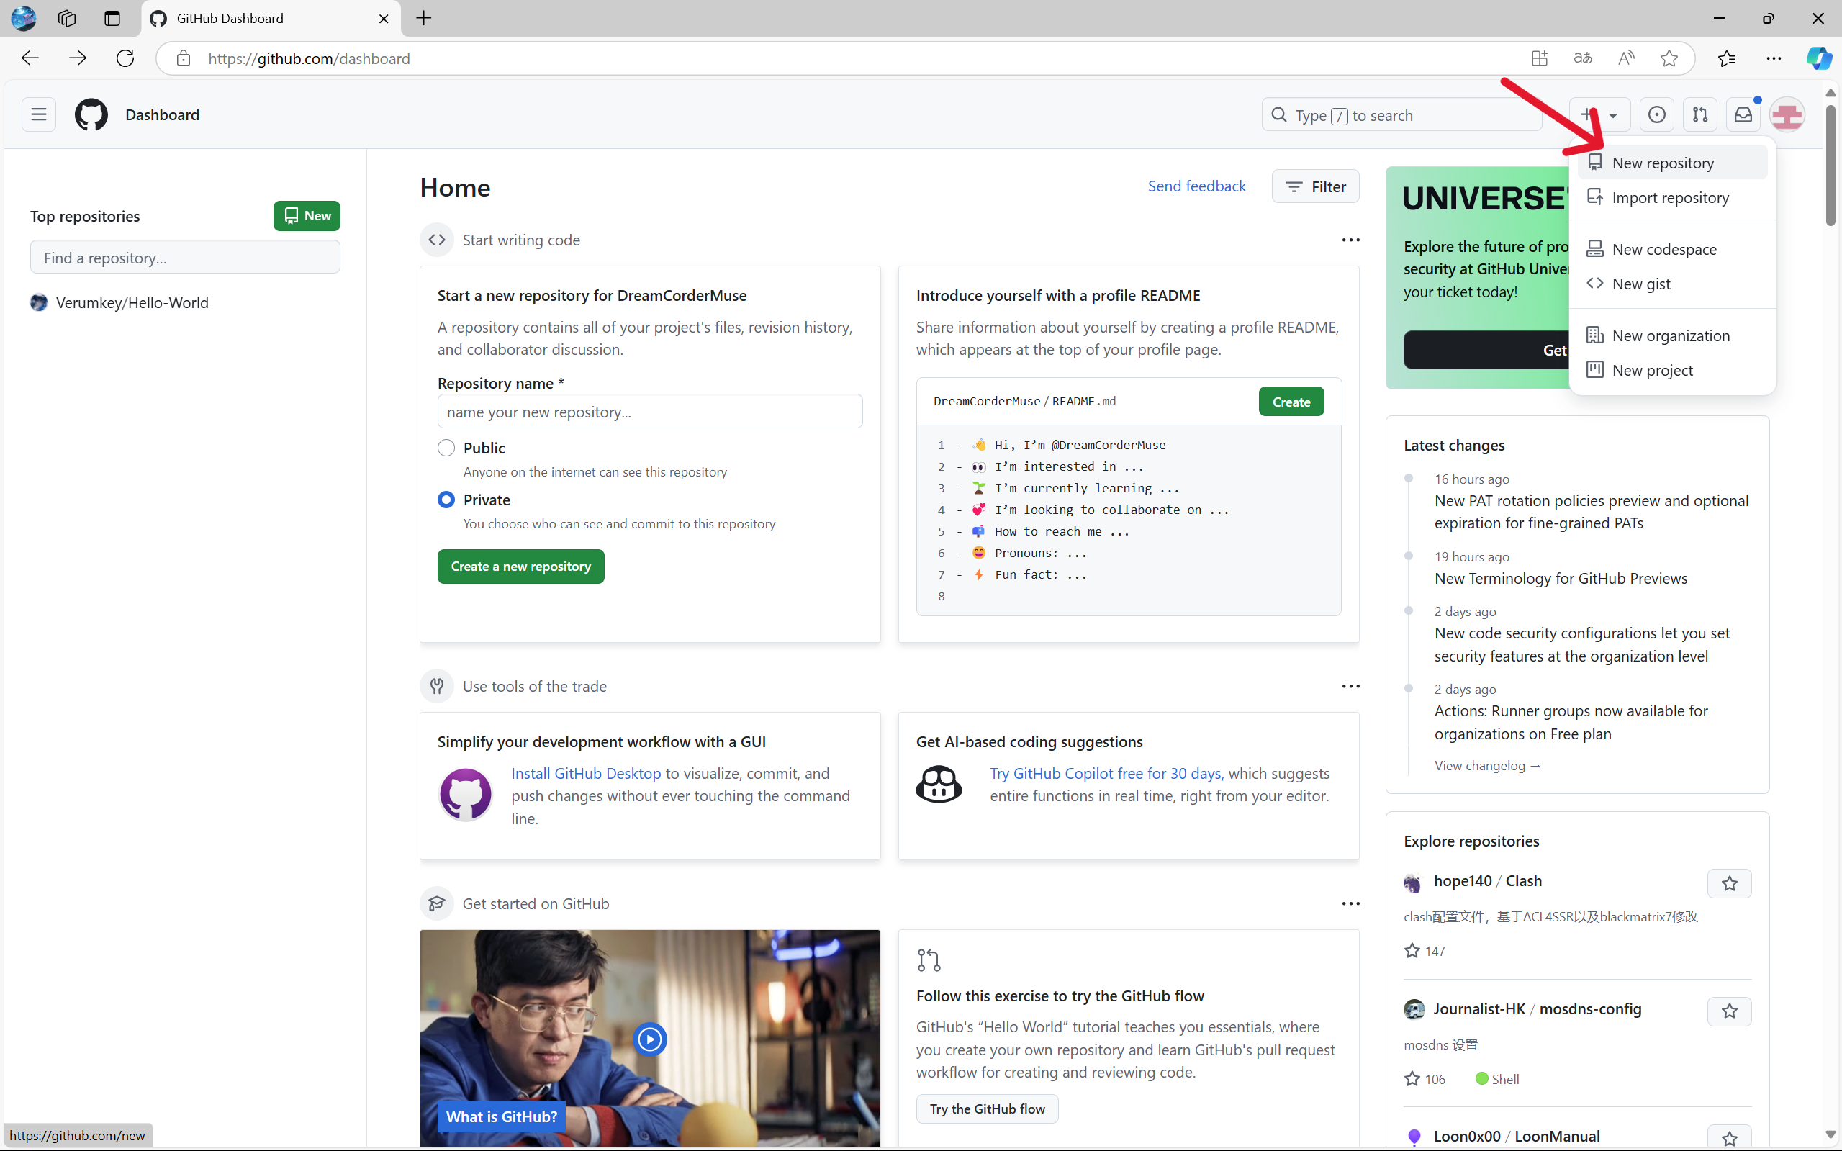The height and width of the screenshot is (1151, 1842).
Task: Open the feed Filter dropdown
Action: tap(1315, 186)
